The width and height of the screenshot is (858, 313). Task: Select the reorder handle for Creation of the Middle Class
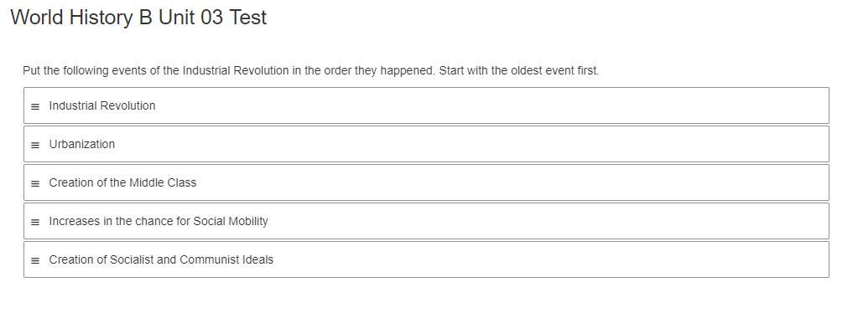point(35,183)
